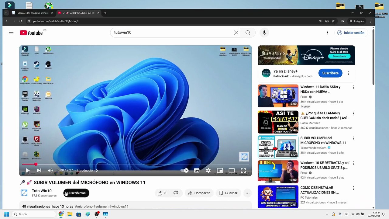Like the video with thumbs up
Viewport: 389px width, 219px height.
162,193
